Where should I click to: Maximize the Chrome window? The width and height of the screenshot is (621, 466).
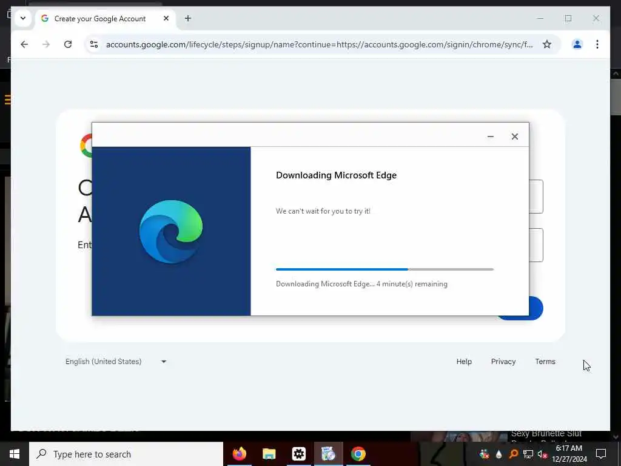click(x=568, y=18)
